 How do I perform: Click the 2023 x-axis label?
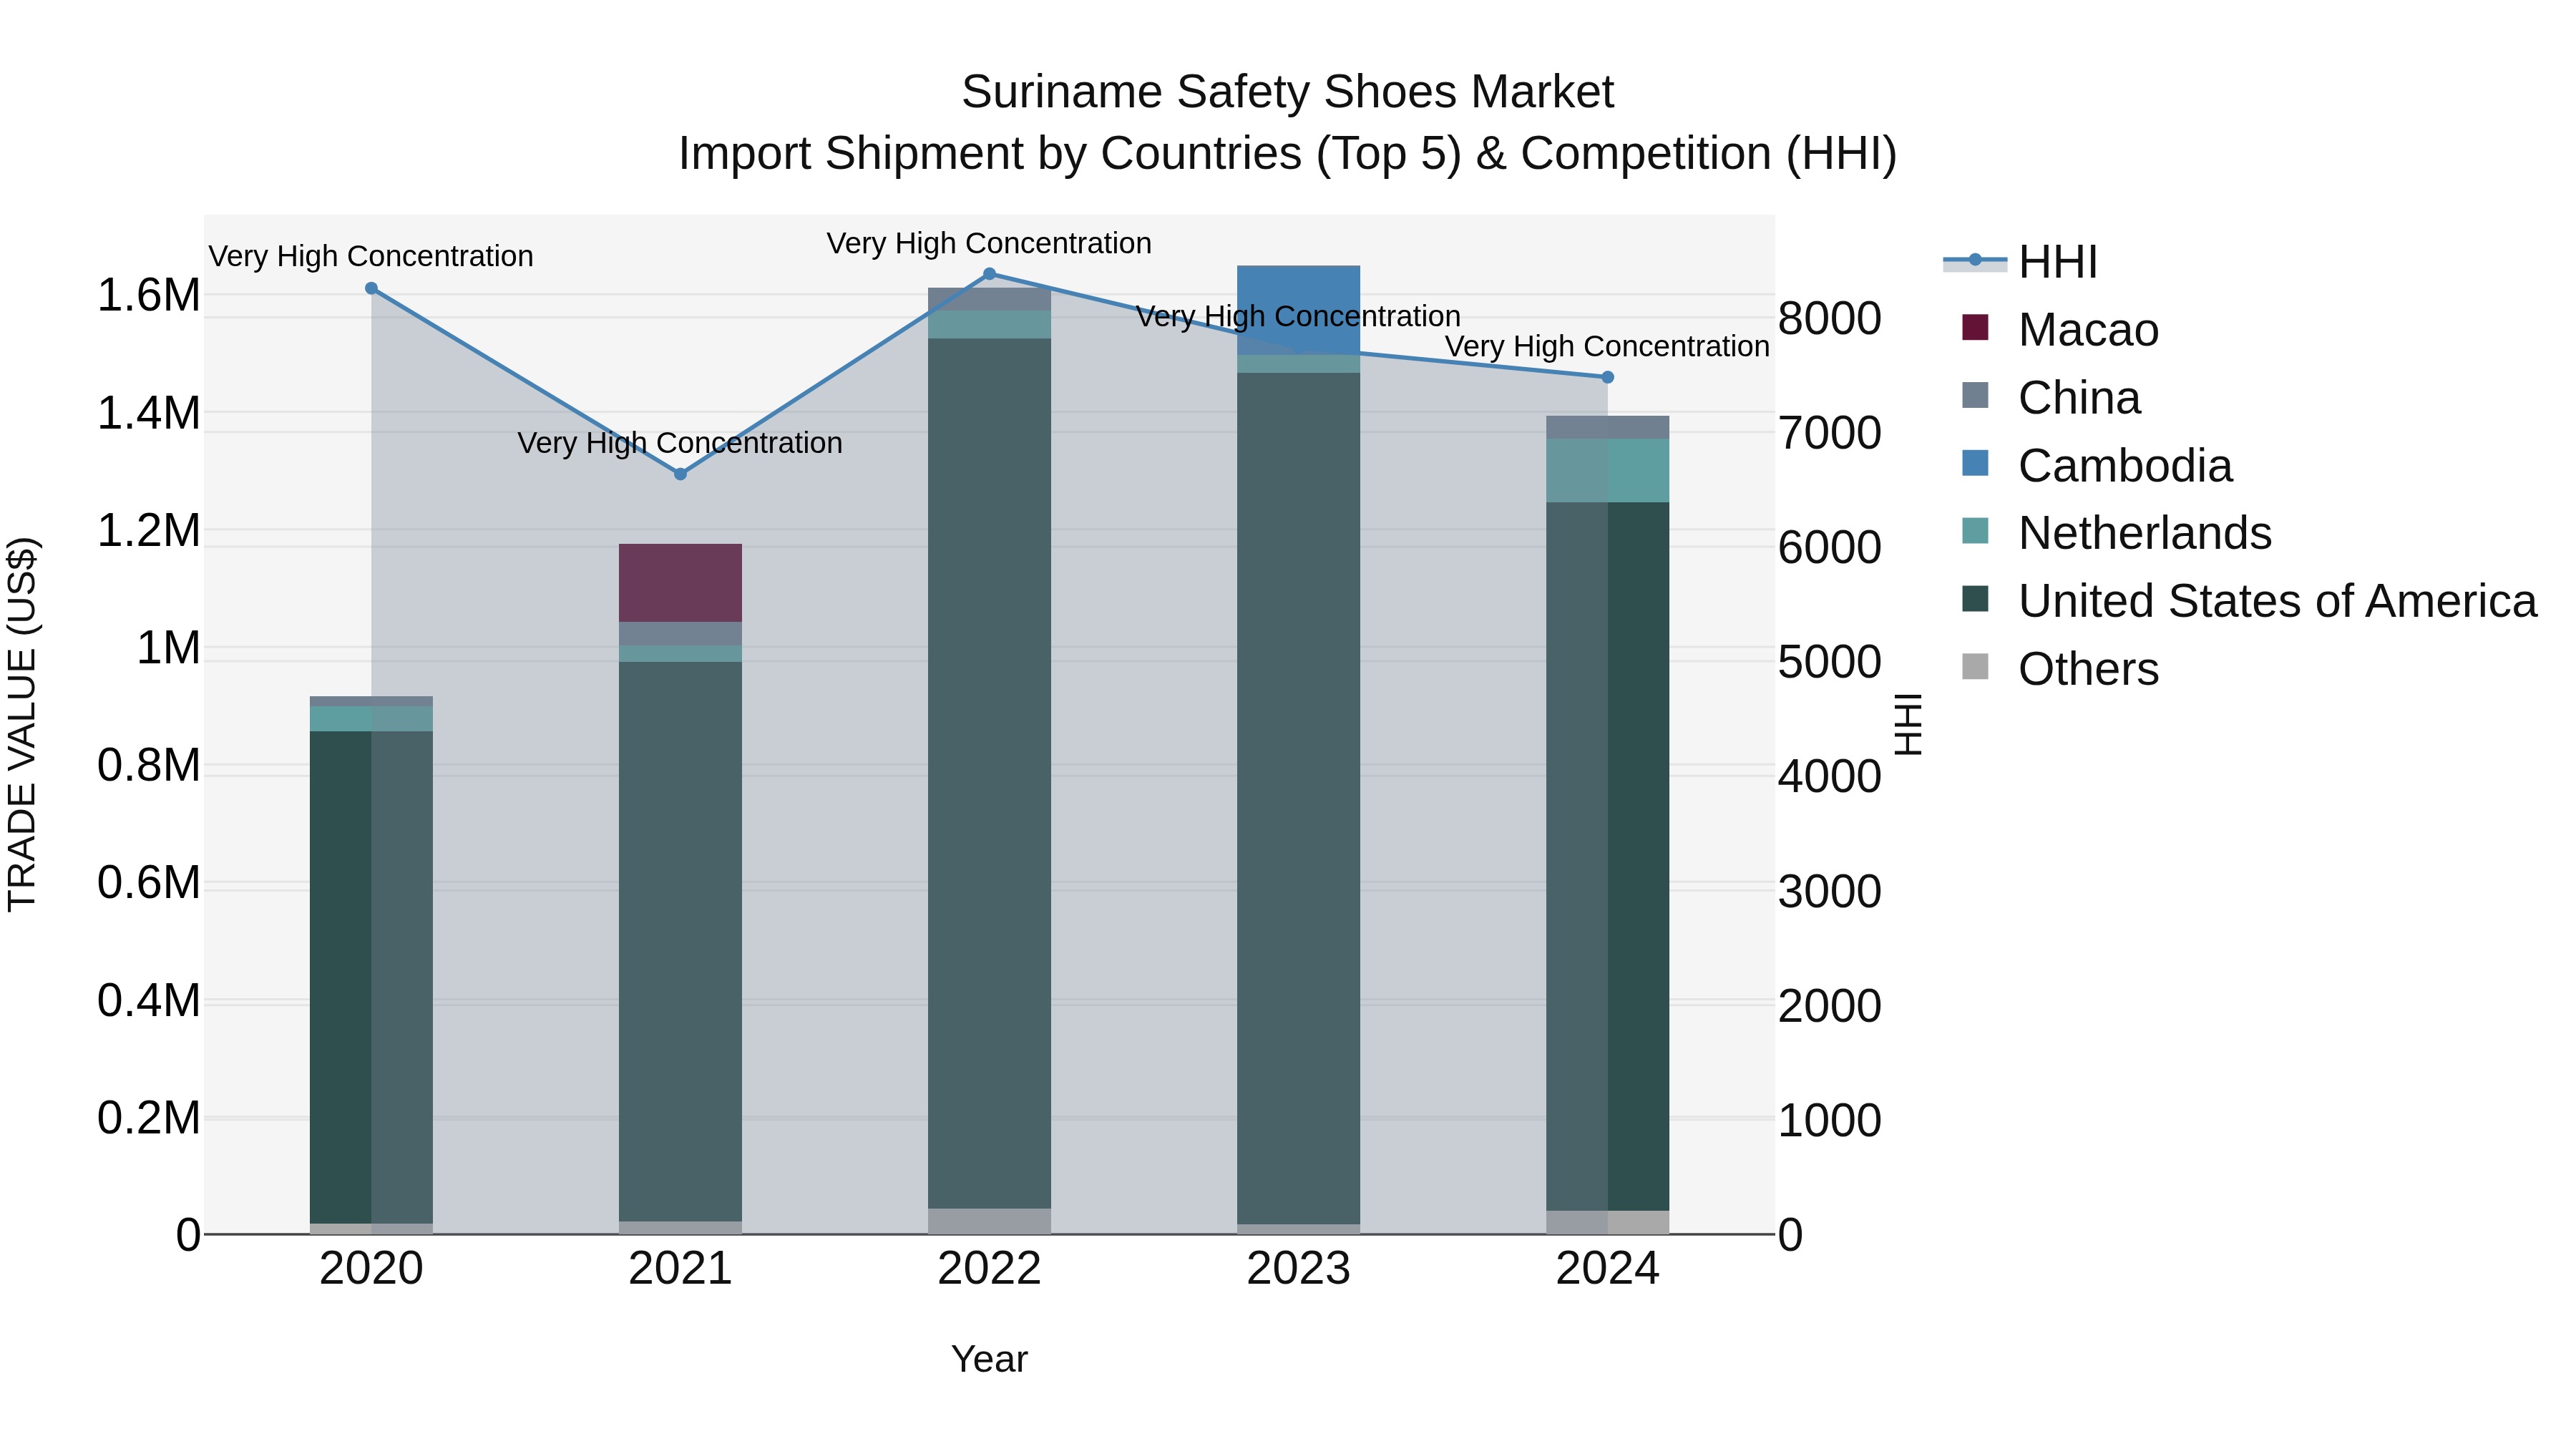tap(1298, 1269)
